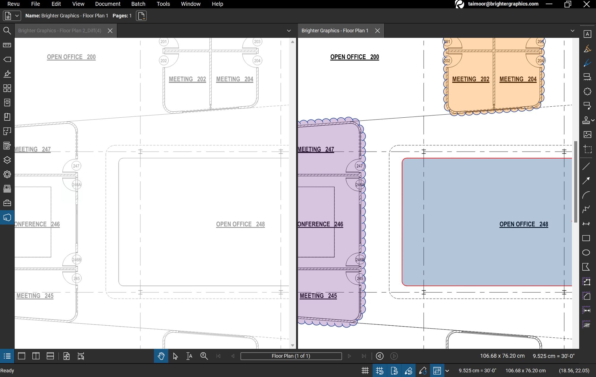Toggle the Markups List at bottom left
Image resolution: width=596 pixels, height=377 pixels.
click(7, 356)
